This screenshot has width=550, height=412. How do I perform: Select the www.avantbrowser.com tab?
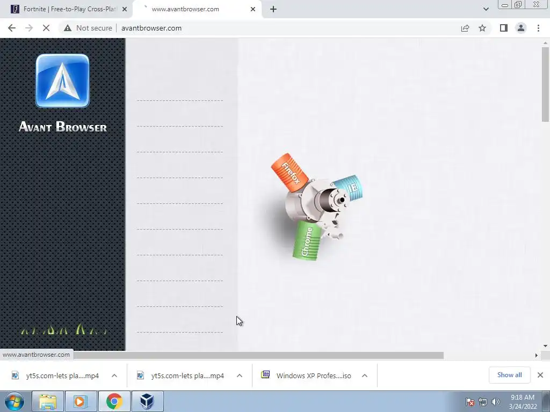pos(197,10)
